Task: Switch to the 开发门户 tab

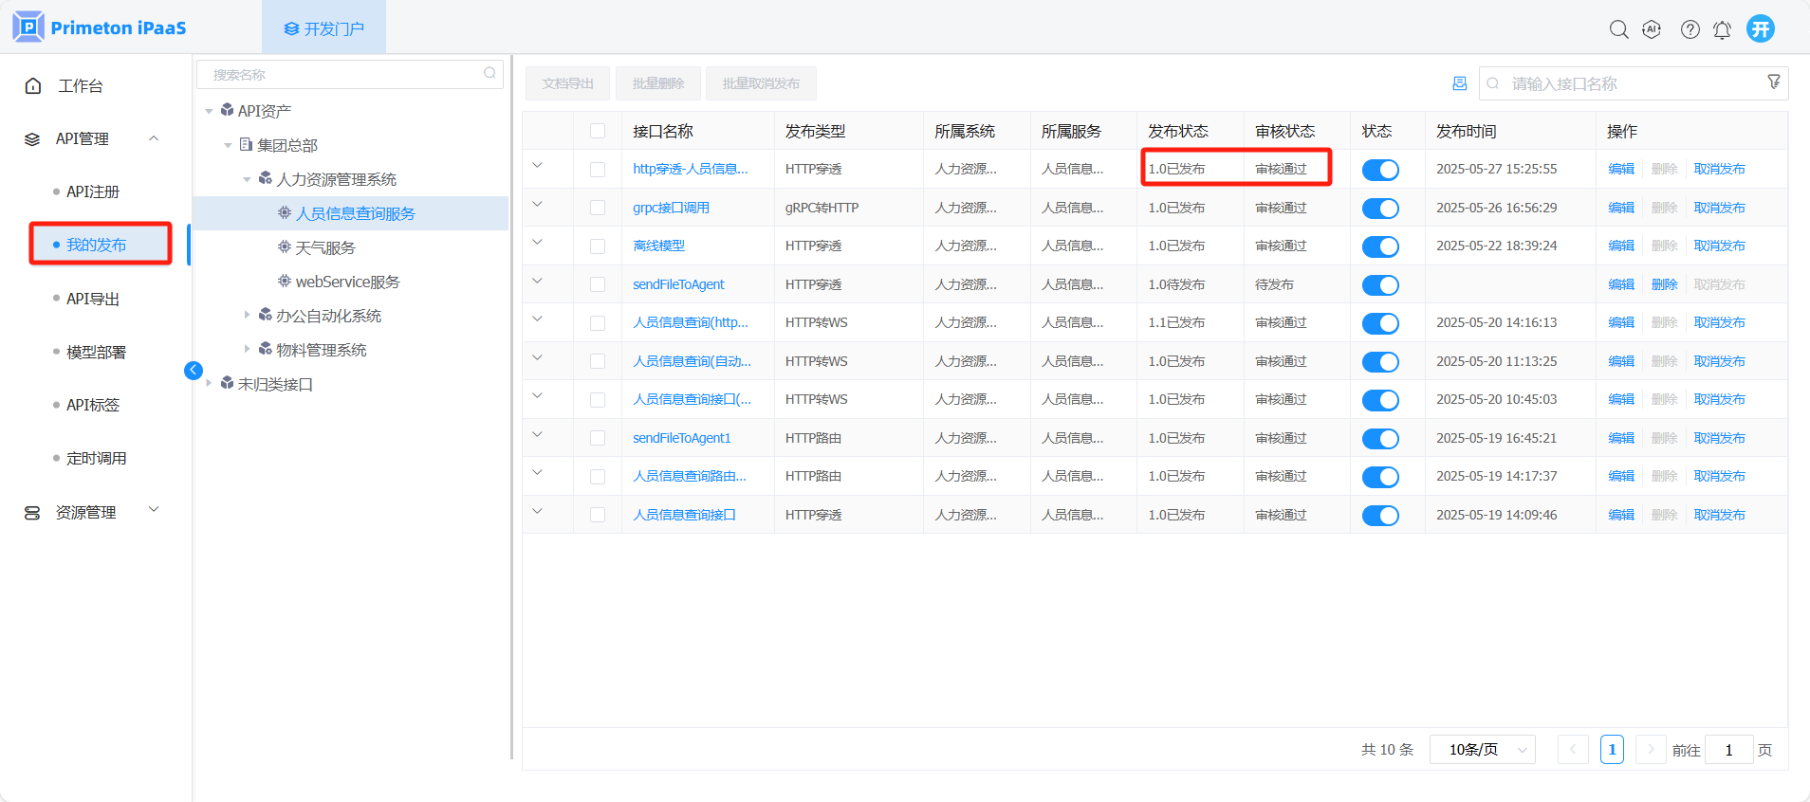Action: (323, 28)
